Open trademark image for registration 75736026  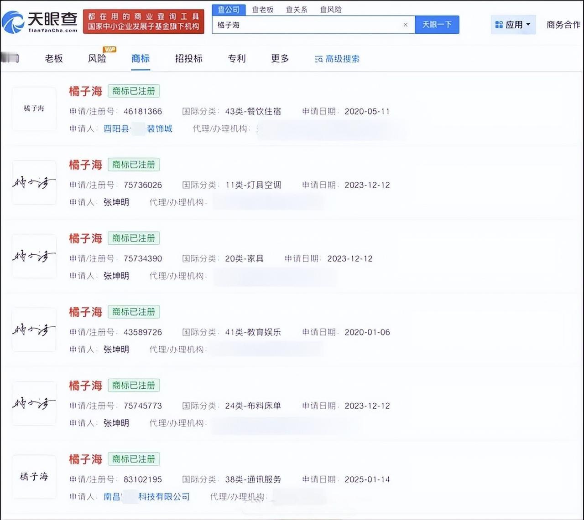[34, 183]
